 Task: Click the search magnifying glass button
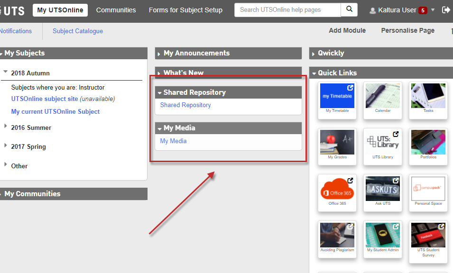point(349,9)
